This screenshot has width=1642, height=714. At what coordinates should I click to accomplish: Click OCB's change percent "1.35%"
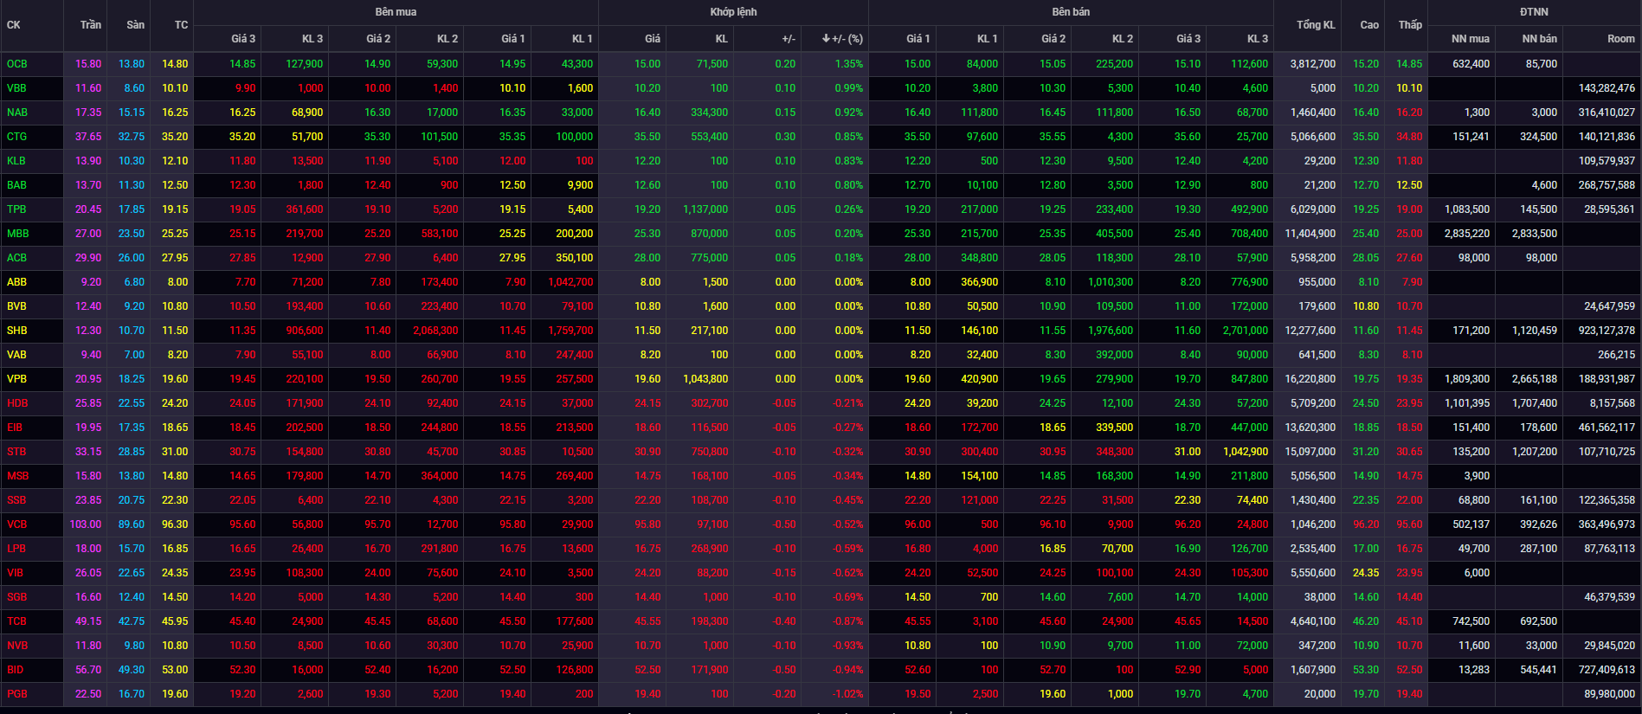pyautogui.click(x=849, y=64)
